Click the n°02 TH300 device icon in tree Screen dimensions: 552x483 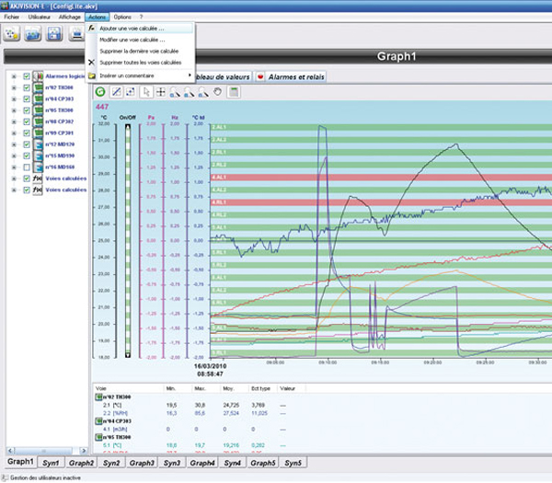coord(38,87)
